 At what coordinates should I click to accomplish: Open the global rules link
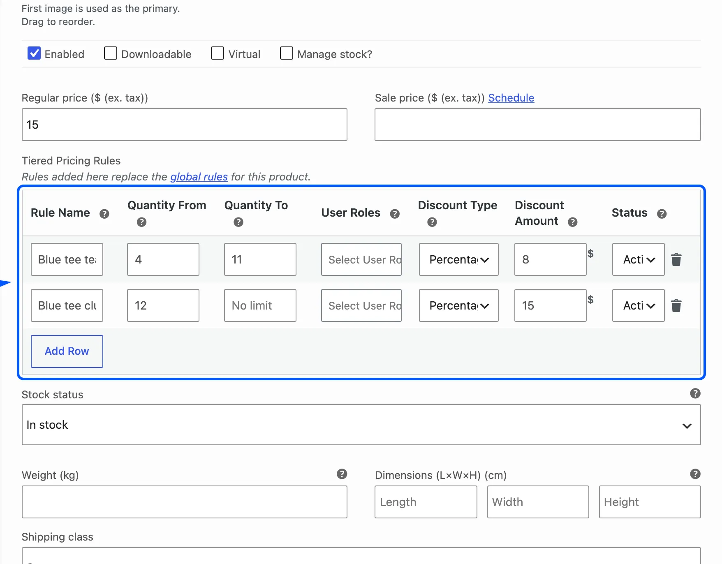199,177
